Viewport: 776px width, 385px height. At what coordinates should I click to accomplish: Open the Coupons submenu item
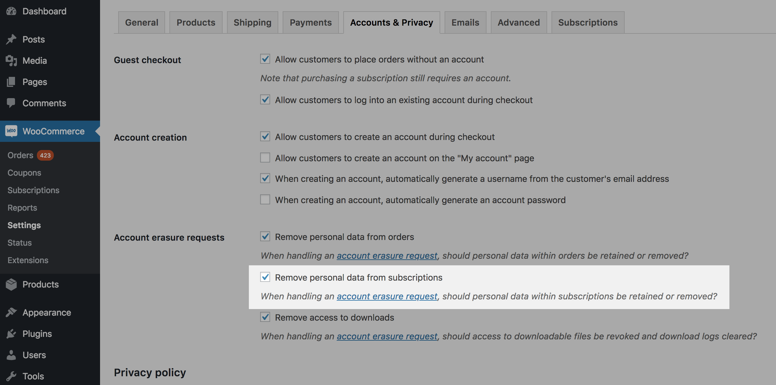(24, 173)
